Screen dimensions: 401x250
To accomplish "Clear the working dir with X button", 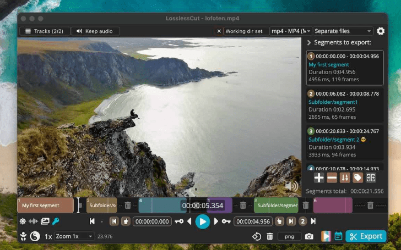I will point(219,31).
